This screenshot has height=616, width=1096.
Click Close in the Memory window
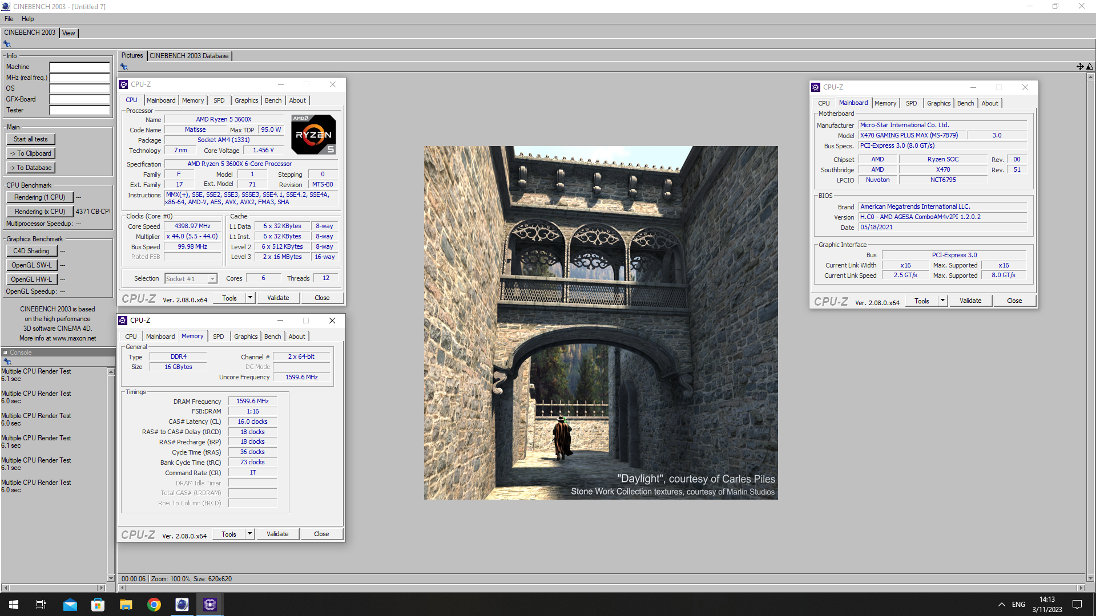pyautogui.click(x=321, y=534)
